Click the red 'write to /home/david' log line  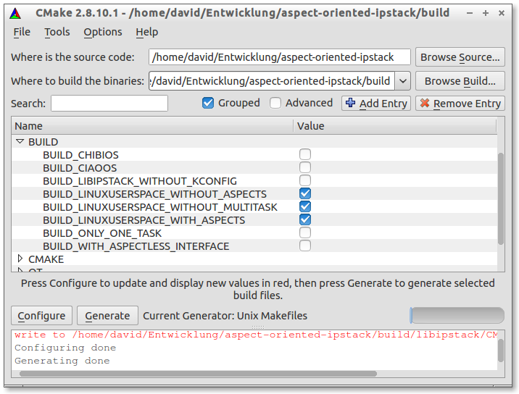[256, 335]
